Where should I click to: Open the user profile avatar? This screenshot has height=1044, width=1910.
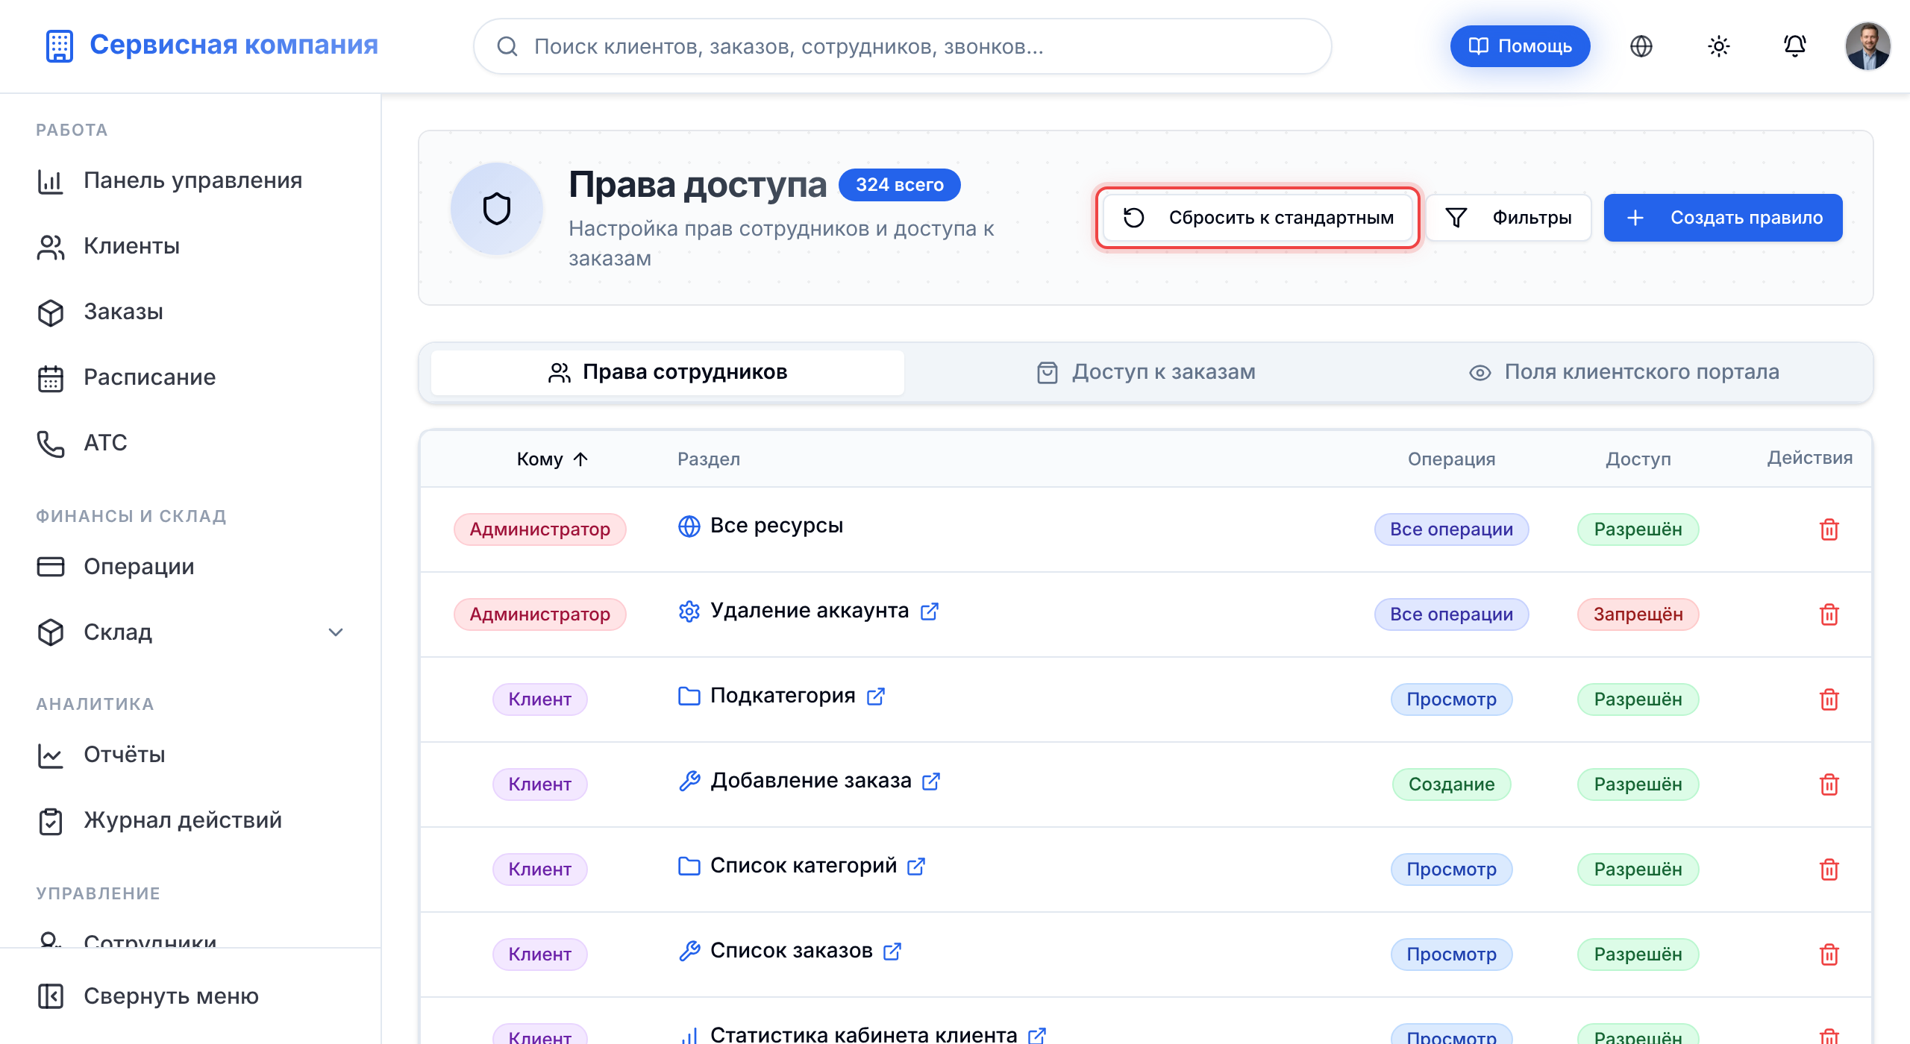tap(1867, 46)
